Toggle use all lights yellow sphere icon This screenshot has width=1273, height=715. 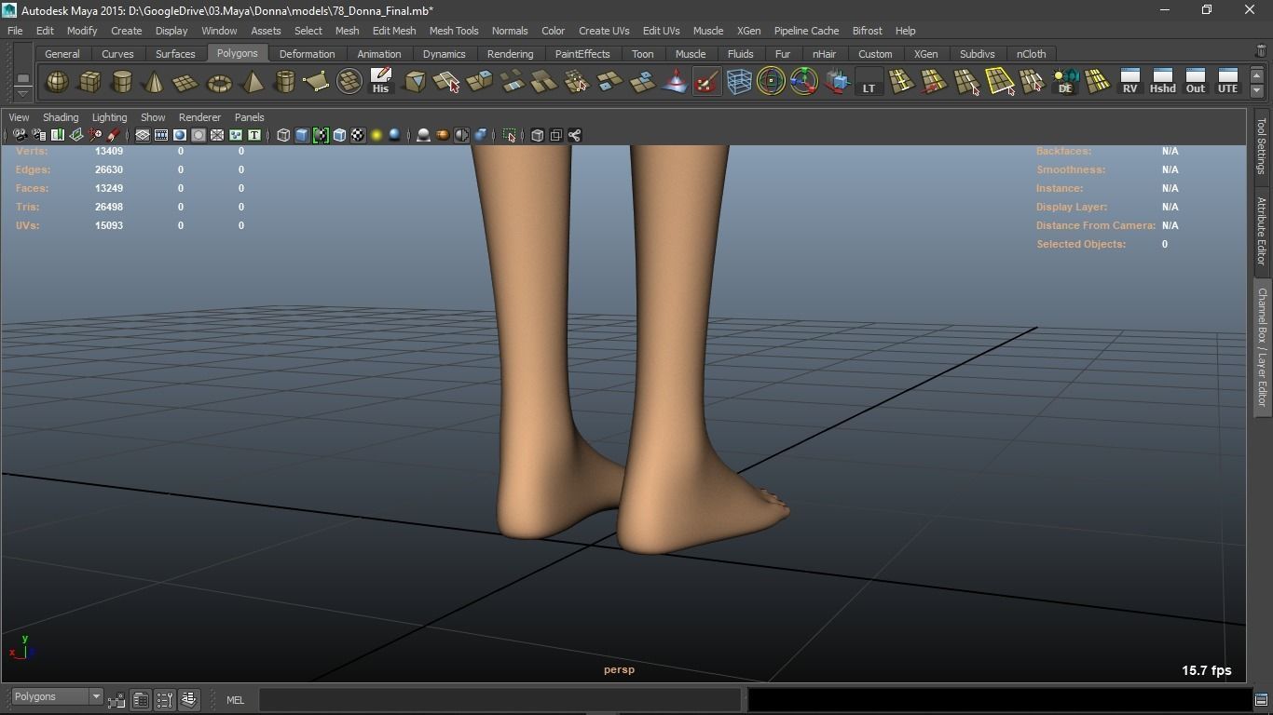(376, 135)
